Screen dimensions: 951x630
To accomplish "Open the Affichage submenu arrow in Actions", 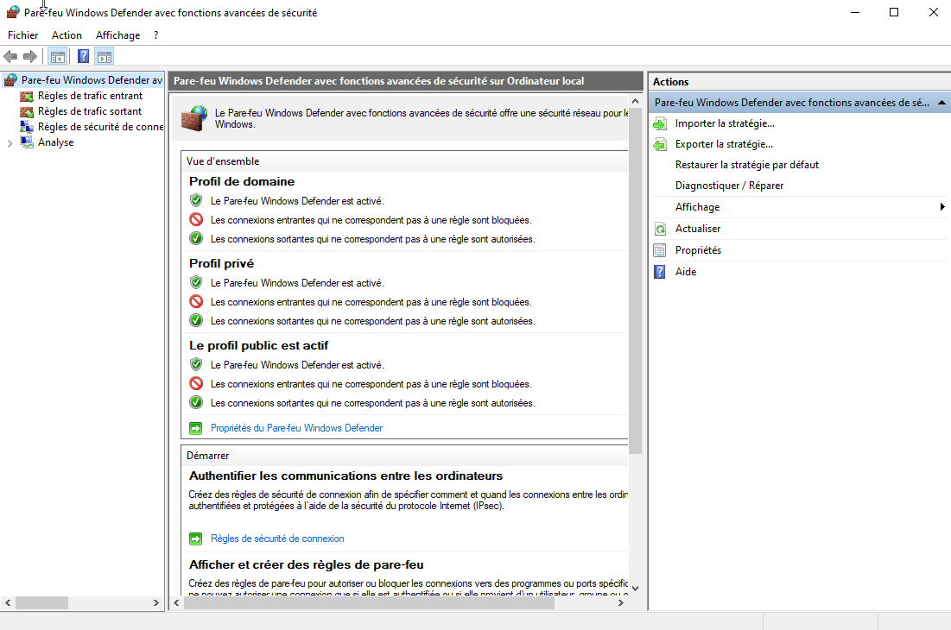I will coord(941,206).
